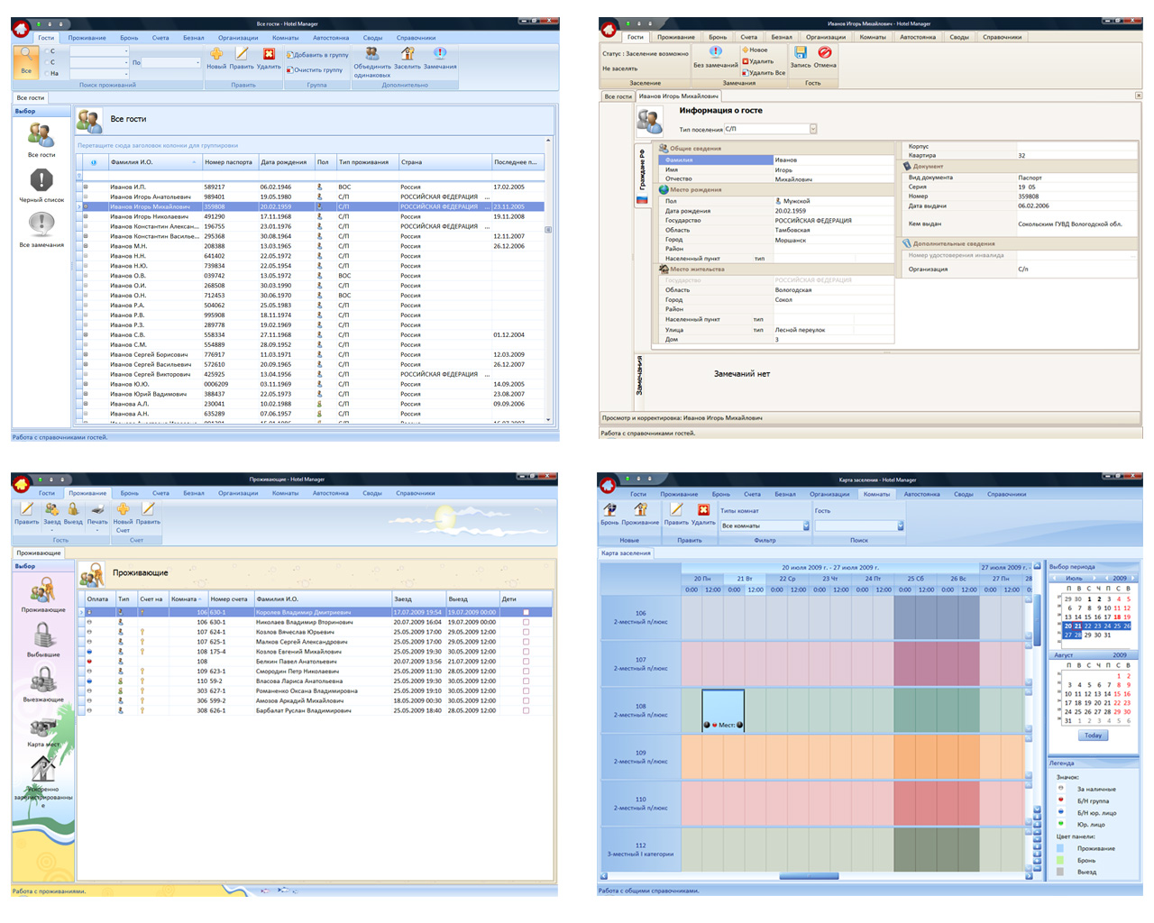Select the 'На' radio button in search panel
Image resolution: width=1154 pixels, height=923 pixels.
click(x=47, y=73)
